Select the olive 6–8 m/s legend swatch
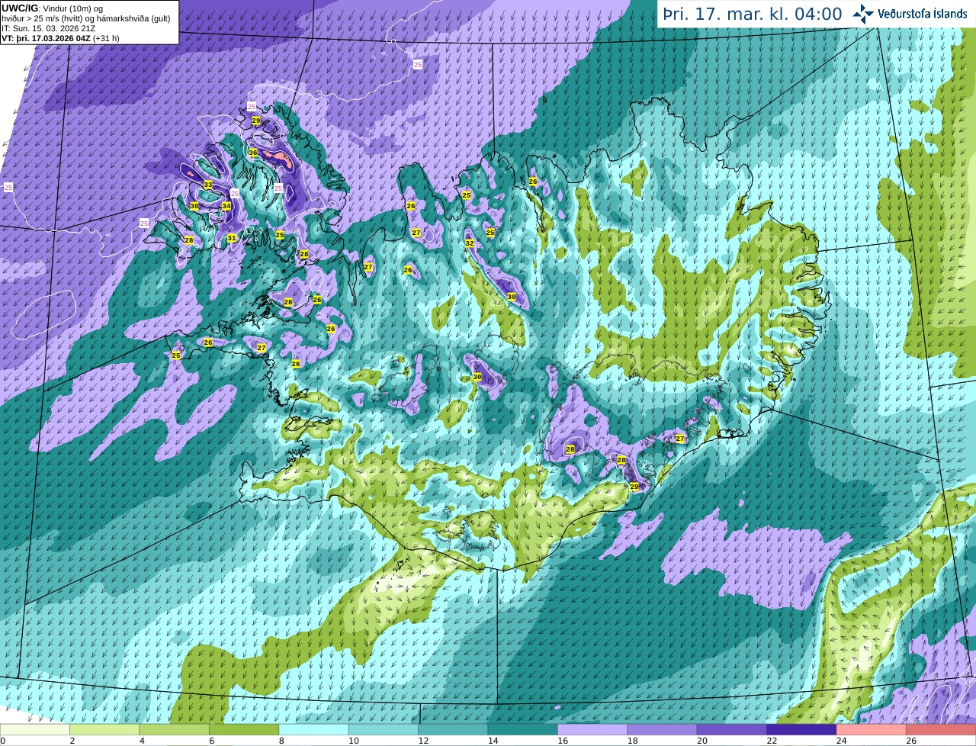976x746 pixels. 244,729
